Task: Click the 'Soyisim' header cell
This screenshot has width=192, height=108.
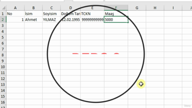Action: coord(51,13)
